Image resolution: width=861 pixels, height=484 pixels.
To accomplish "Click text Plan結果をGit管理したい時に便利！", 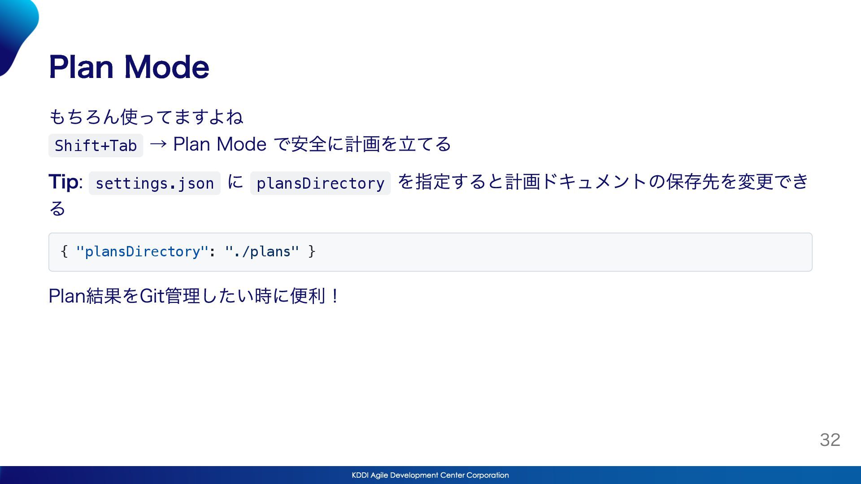I will [194, 296].
